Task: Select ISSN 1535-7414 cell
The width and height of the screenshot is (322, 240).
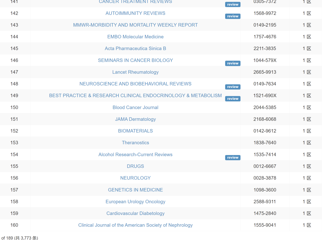Action: point(265,154)
